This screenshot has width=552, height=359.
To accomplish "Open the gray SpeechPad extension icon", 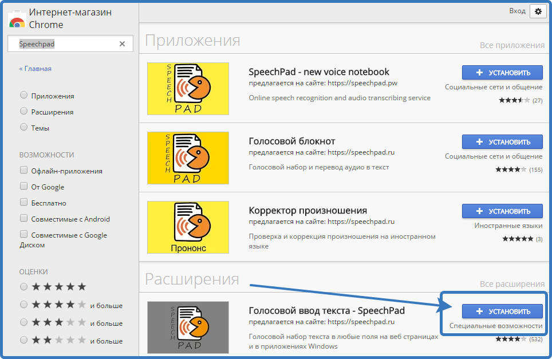I will [x=188, y=327].
